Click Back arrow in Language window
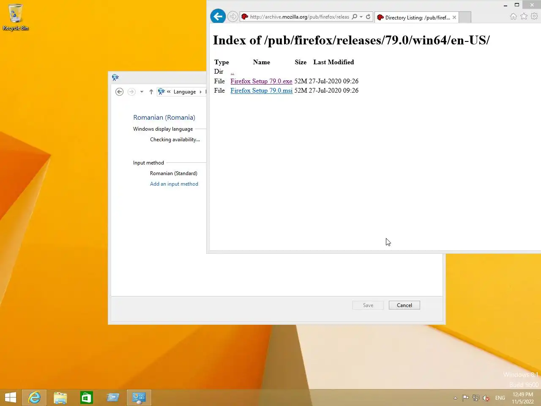Screen dimensions: 541x406 tap(119, 92)
